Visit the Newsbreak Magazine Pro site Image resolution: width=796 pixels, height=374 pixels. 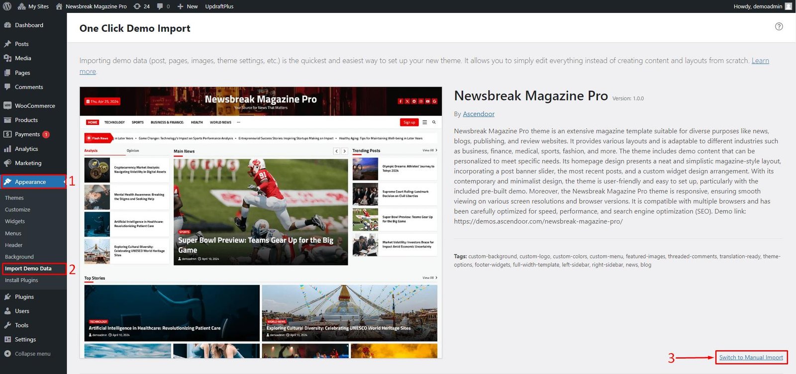pos(91,6)
